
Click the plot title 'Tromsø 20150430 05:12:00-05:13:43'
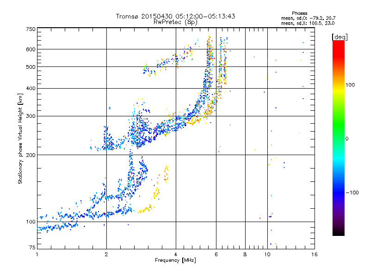tap(175, 16)
